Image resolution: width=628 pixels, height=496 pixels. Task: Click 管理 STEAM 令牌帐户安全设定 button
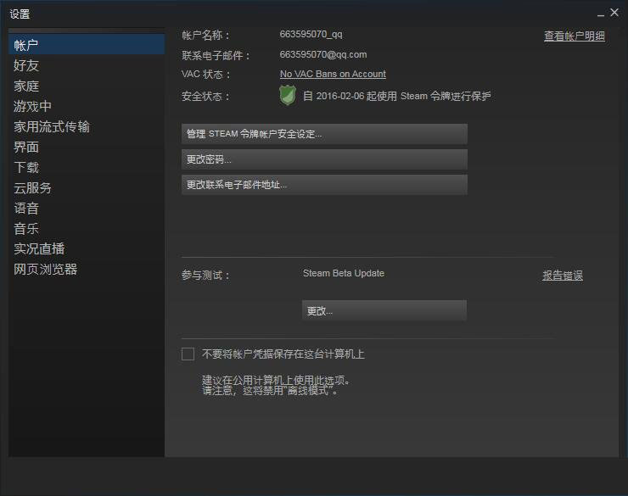[324, 134]
